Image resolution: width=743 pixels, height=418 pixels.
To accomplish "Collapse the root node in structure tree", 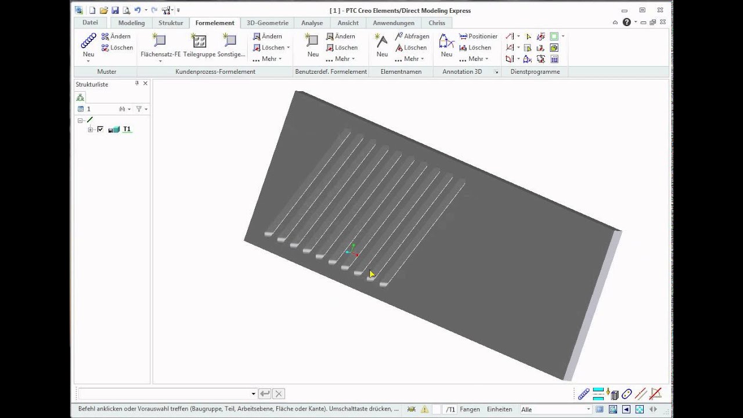I will (x=80, y=120).
